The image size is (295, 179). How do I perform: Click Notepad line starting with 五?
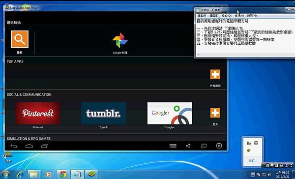coord(226,43)
